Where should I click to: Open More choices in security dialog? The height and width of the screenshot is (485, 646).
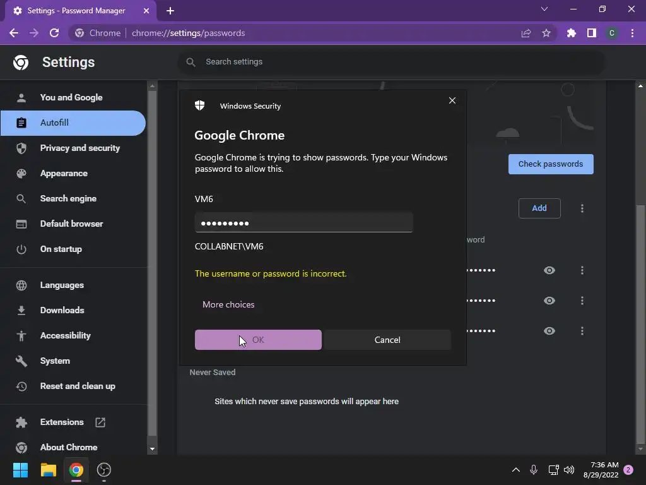(x=228, y=304)
